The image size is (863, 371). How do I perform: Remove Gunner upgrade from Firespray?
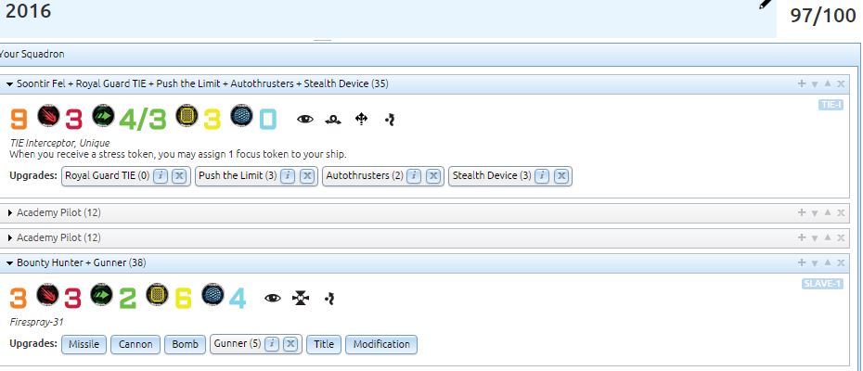point(290,344)
